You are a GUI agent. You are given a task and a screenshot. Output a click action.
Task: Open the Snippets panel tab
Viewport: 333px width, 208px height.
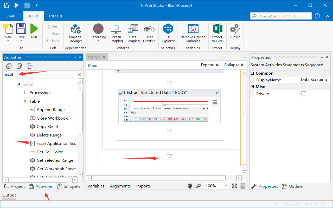[69, 186]
